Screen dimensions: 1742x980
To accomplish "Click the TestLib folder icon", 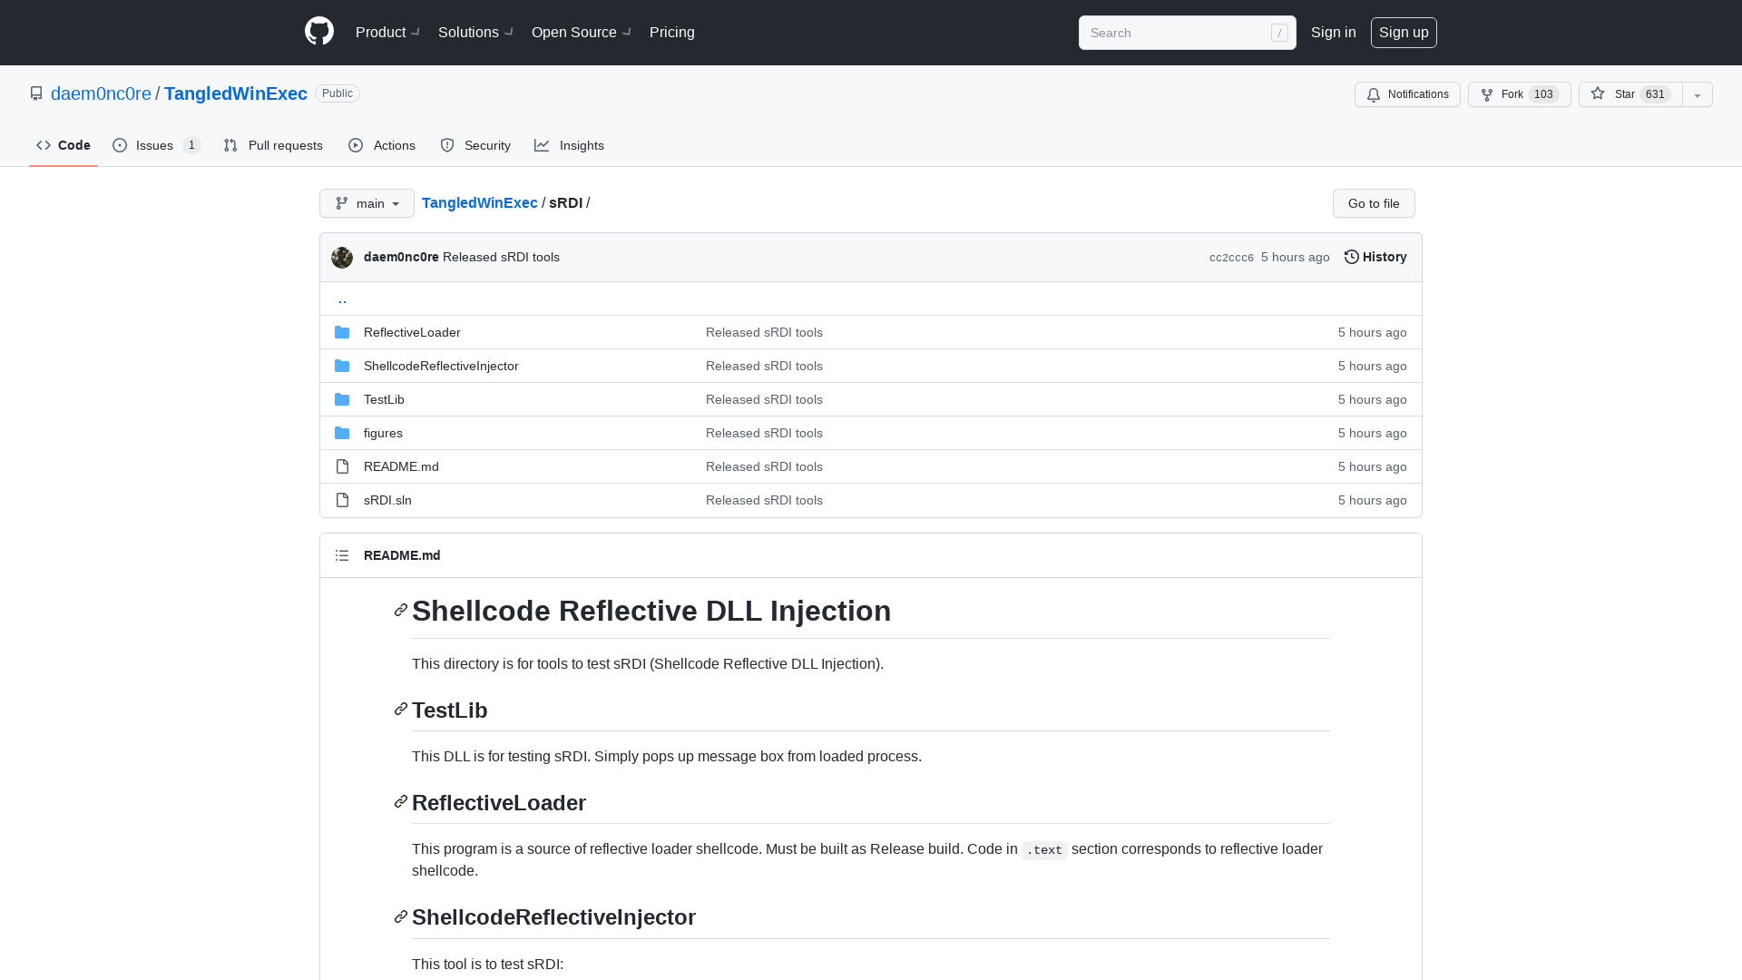I will click(x=342, y=399).
